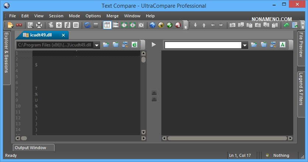Click the right pane horizontal scrollbar
Screen dimensions: 308x162
(x=227, y=138)
